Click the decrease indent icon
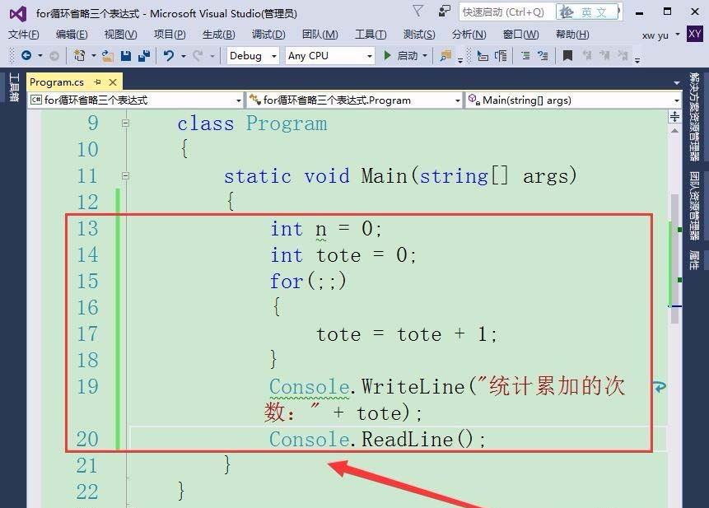Image resolution: width=709 pixels, height=508 pixels. tap(525, 56)
